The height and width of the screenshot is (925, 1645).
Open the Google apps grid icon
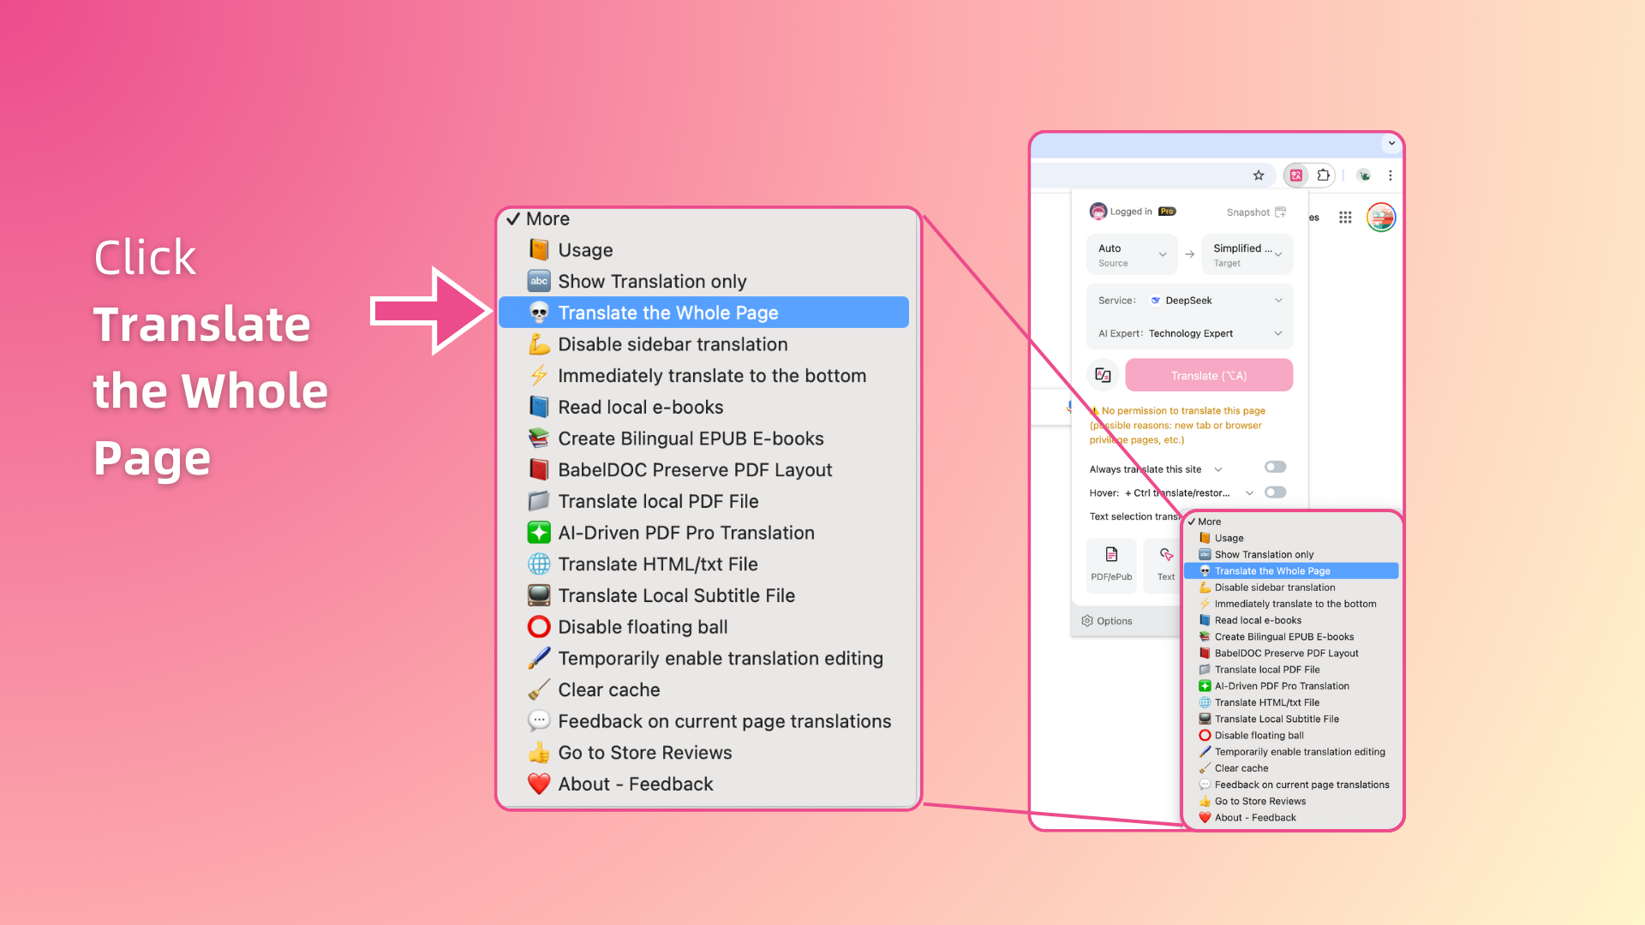point(1345,218)
